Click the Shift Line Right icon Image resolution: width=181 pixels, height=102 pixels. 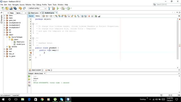[85, 16]
